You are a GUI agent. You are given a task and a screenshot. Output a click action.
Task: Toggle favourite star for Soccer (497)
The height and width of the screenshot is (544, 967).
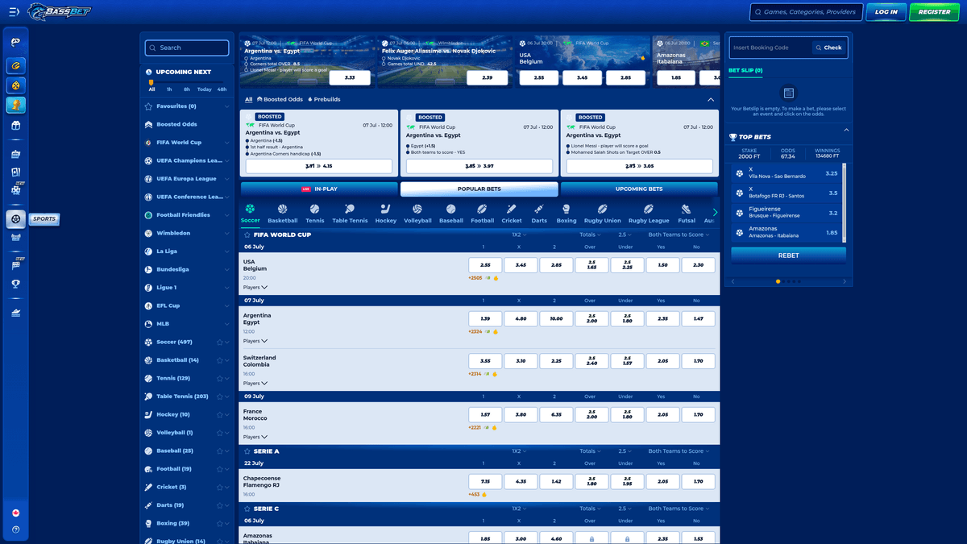point(219,342)
